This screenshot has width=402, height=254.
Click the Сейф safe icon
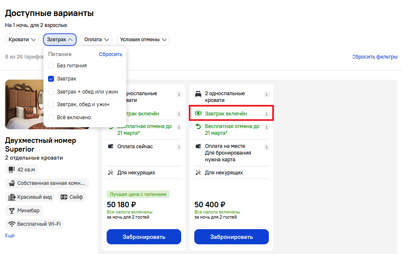coord(64,197)
